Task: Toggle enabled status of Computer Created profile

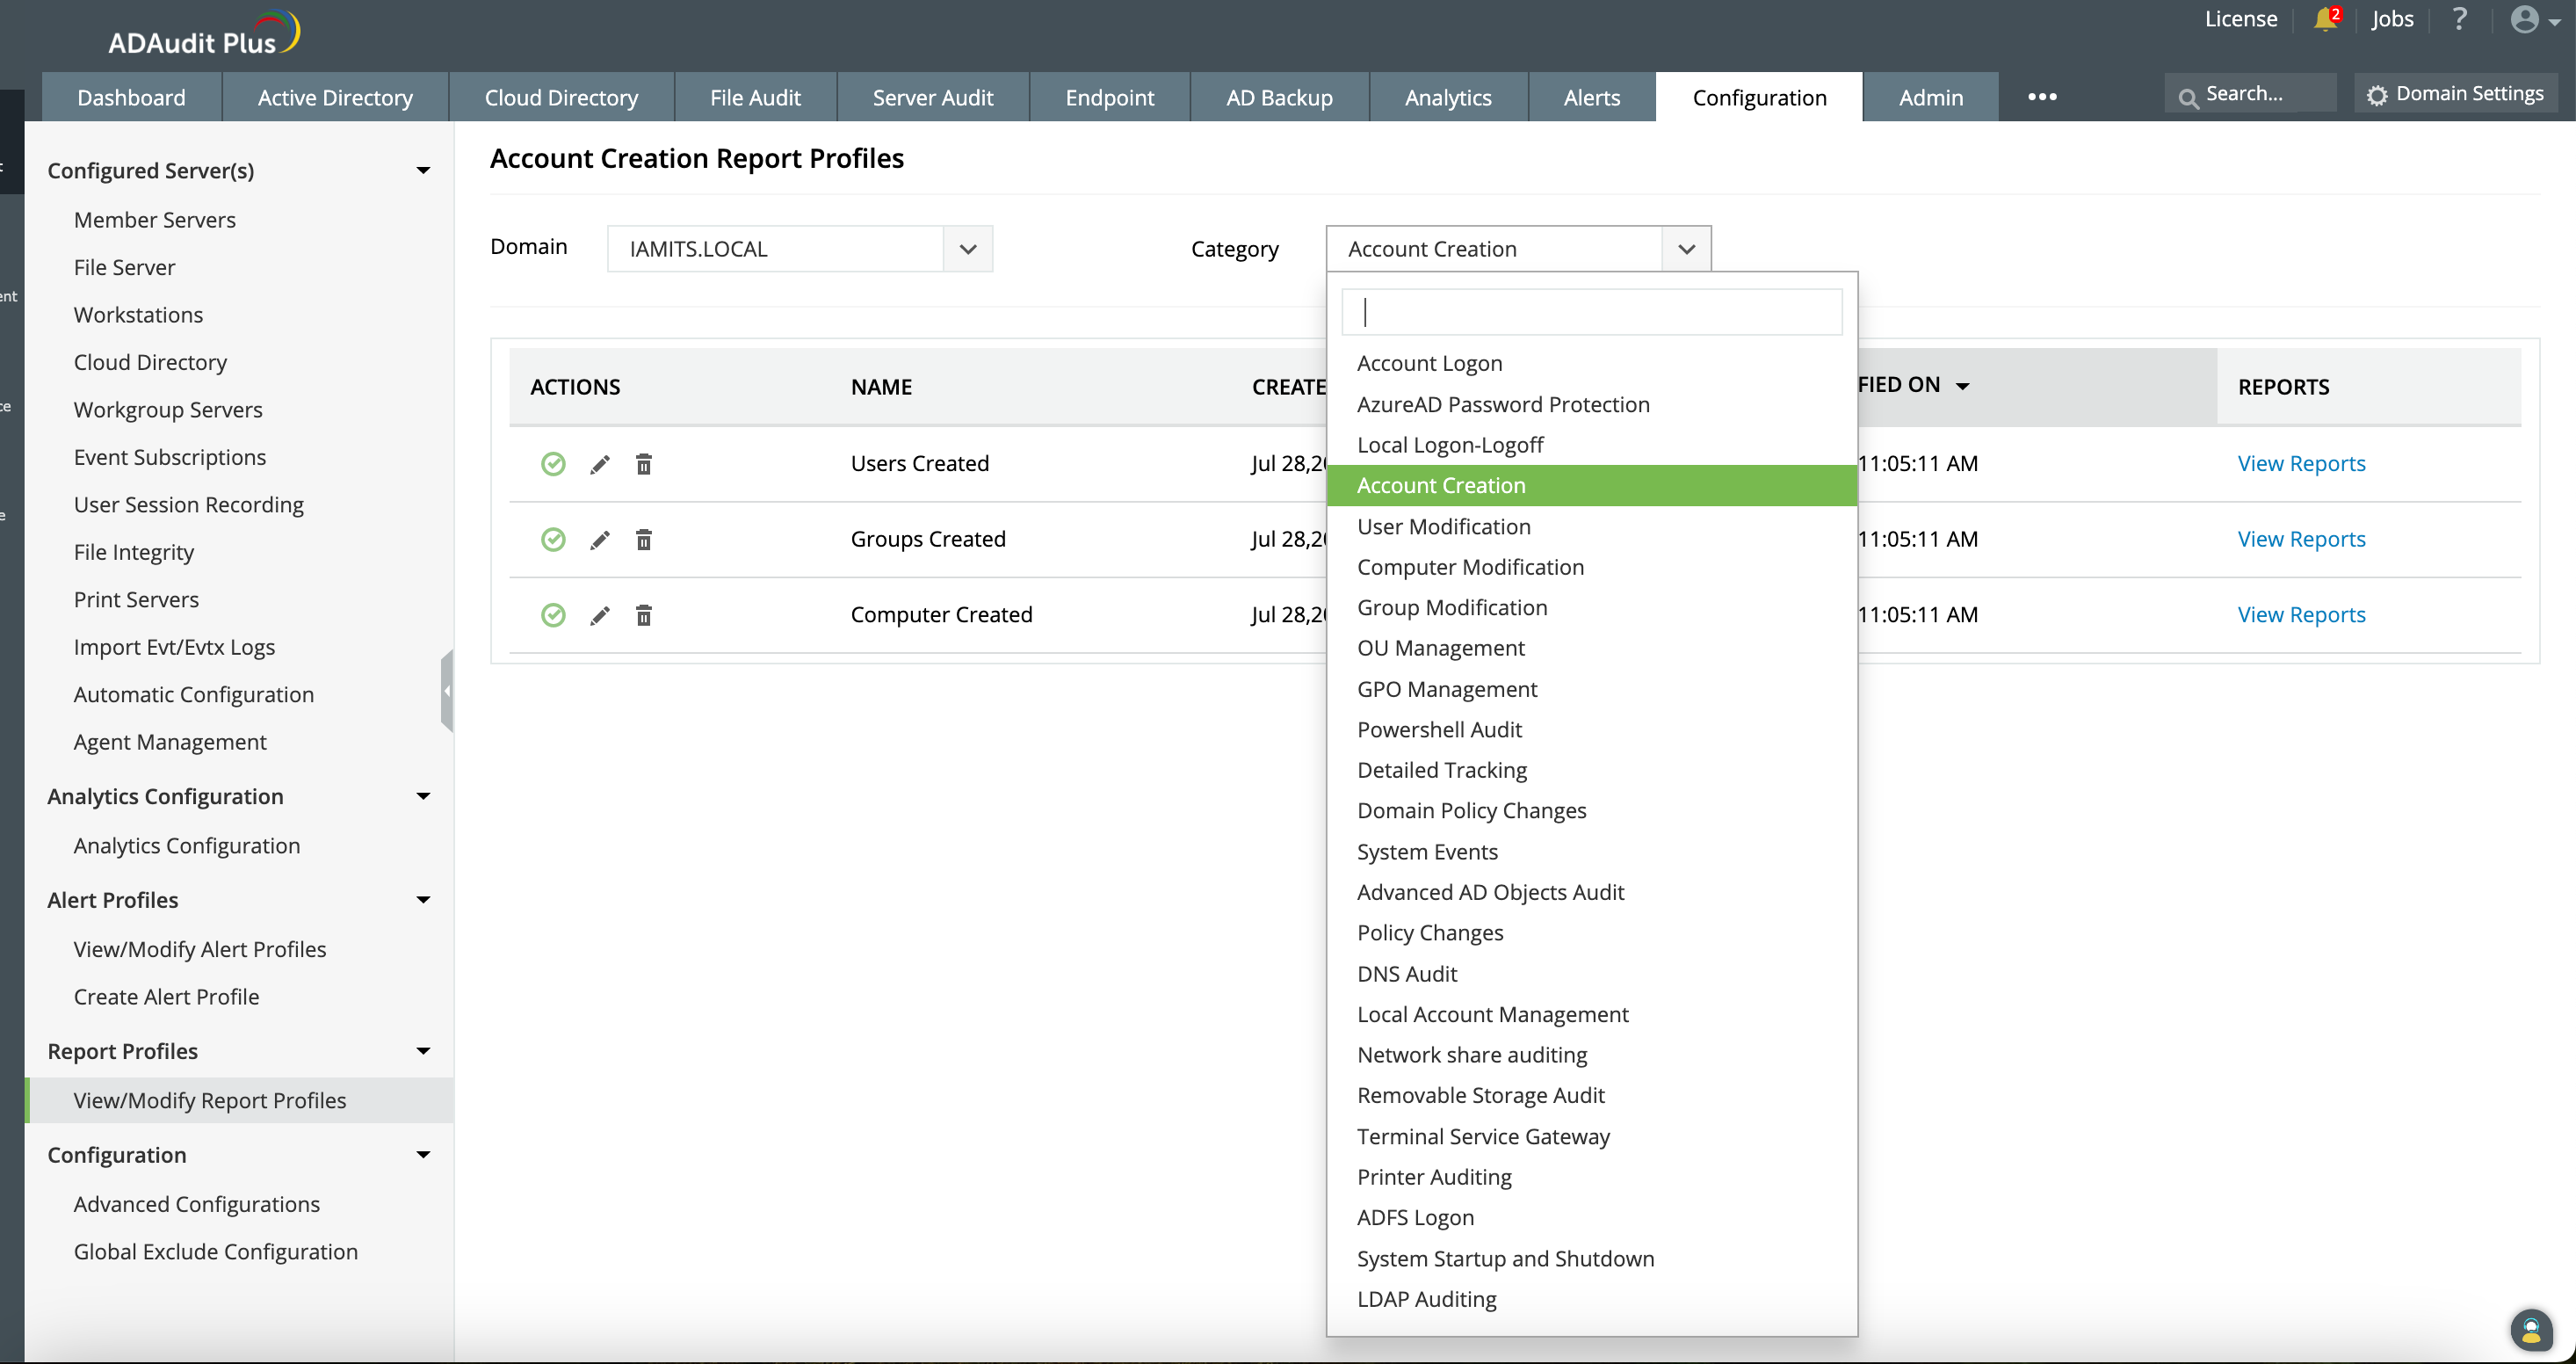Action: pyautogui.click(x=553, y=615)
